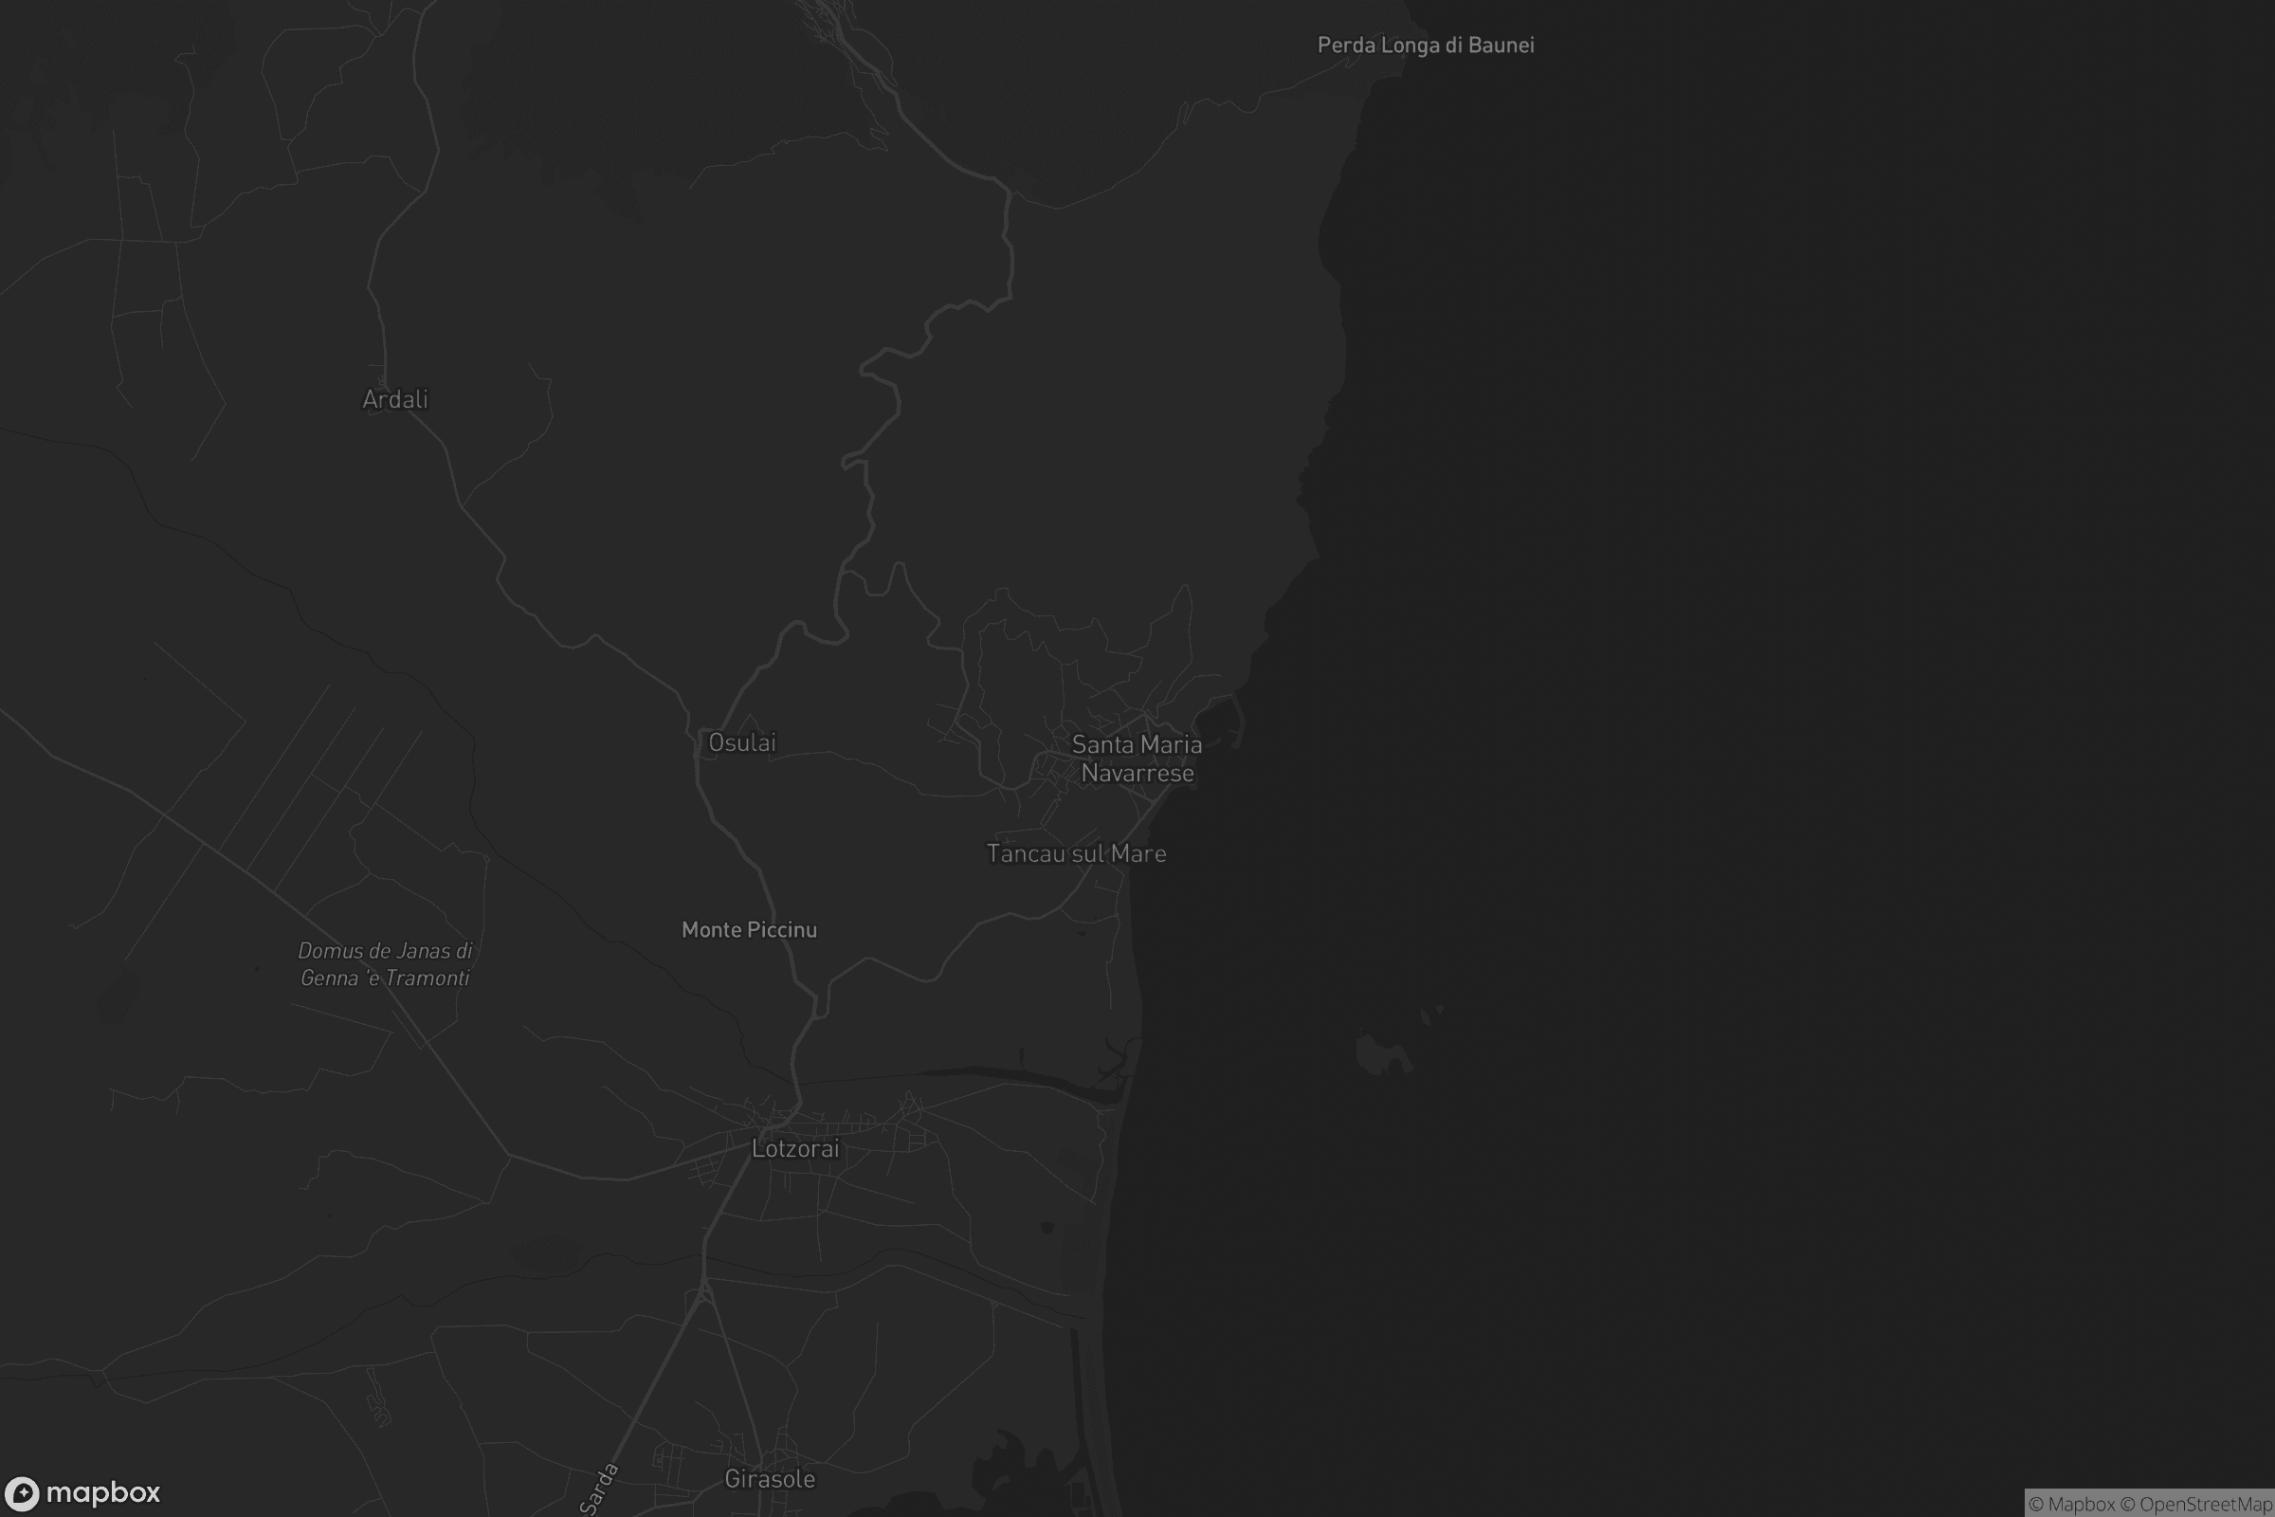Open the © Mapbox attribution link
Image resolution: width=2275 pixels, height=1517 pixels.
[2071, 1504]
